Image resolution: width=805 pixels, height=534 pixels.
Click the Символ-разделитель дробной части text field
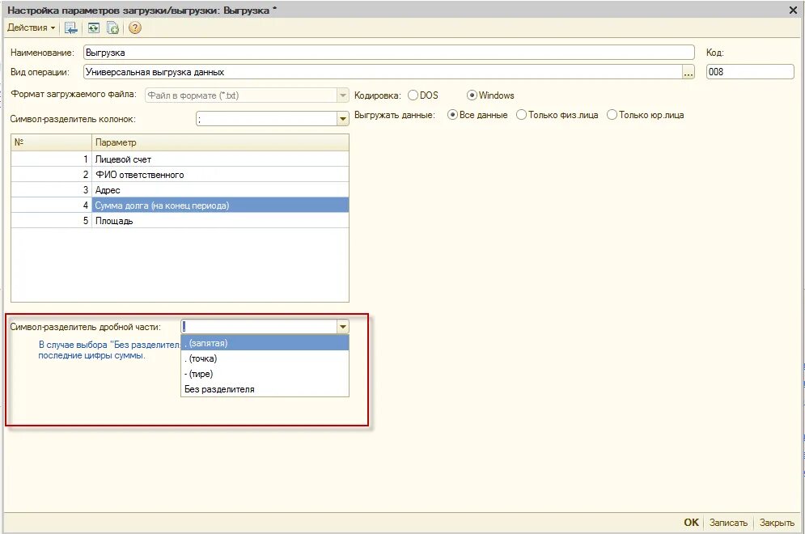(x=259, y=327)
